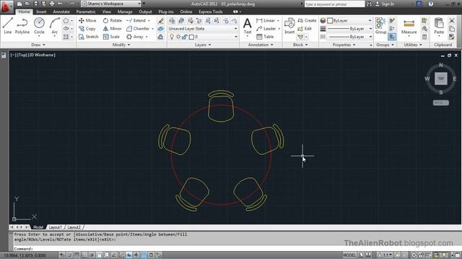Switch to the Insert ribbon tab

click(x=41, y=12)
